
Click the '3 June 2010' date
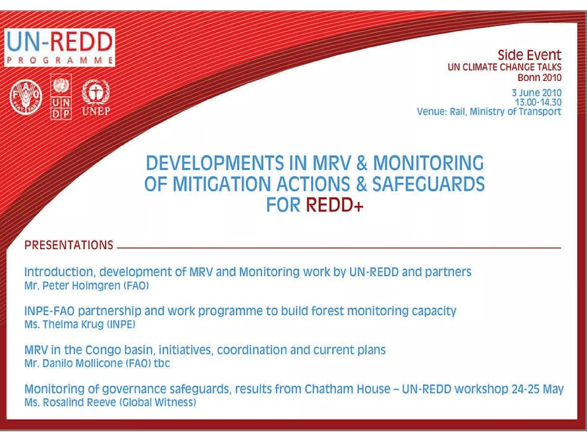click(536, 93)
